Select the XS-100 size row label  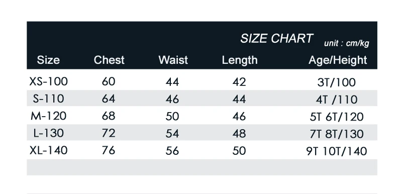point(48,82)
